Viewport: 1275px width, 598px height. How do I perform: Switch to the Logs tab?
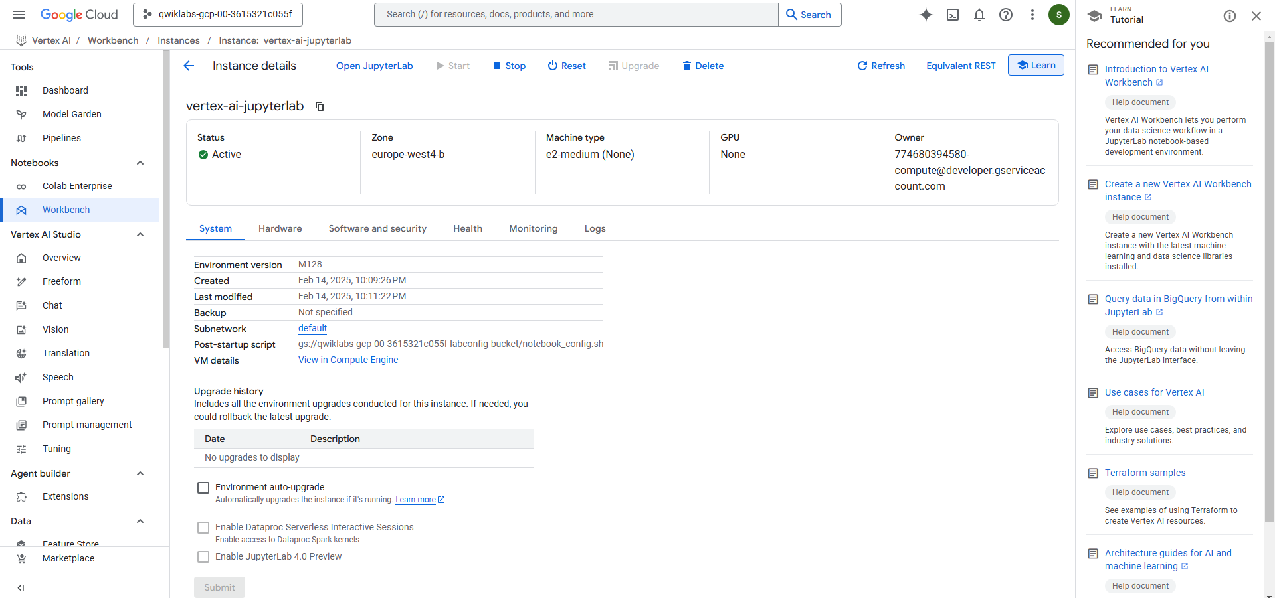(595, 228)
